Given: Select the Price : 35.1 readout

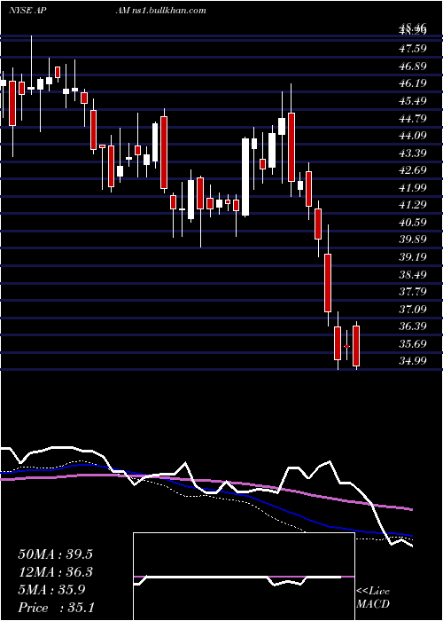Looking at the screenshot, I should (x=56, y=607).
